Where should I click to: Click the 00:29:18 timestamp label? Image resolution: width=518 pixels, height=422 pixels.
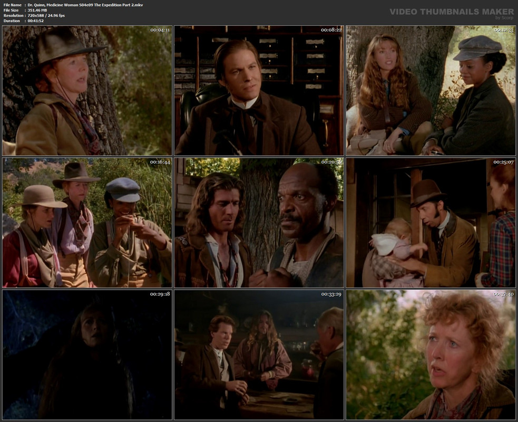point(160,294)
